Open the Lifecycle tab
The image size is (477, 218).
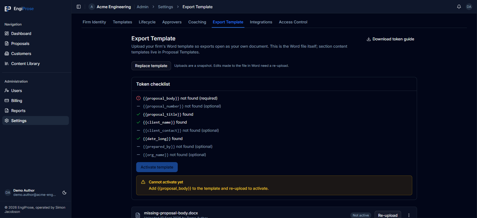click(x=147, y=22)
